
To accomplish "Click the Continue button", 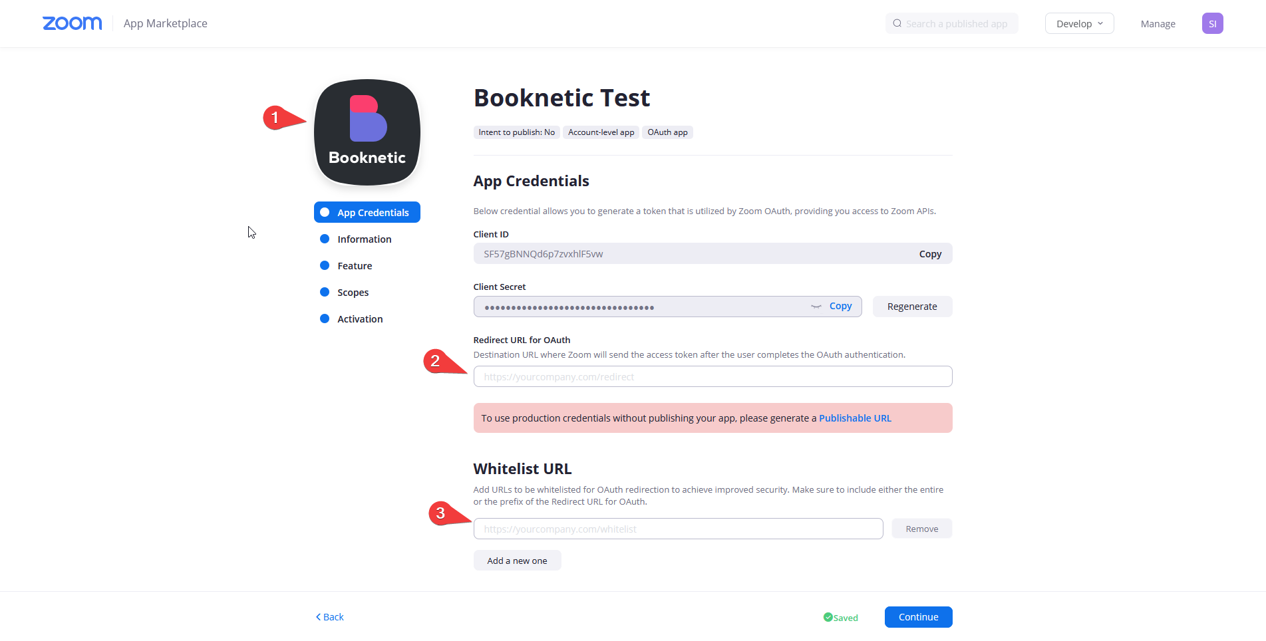I will (918, 617).
